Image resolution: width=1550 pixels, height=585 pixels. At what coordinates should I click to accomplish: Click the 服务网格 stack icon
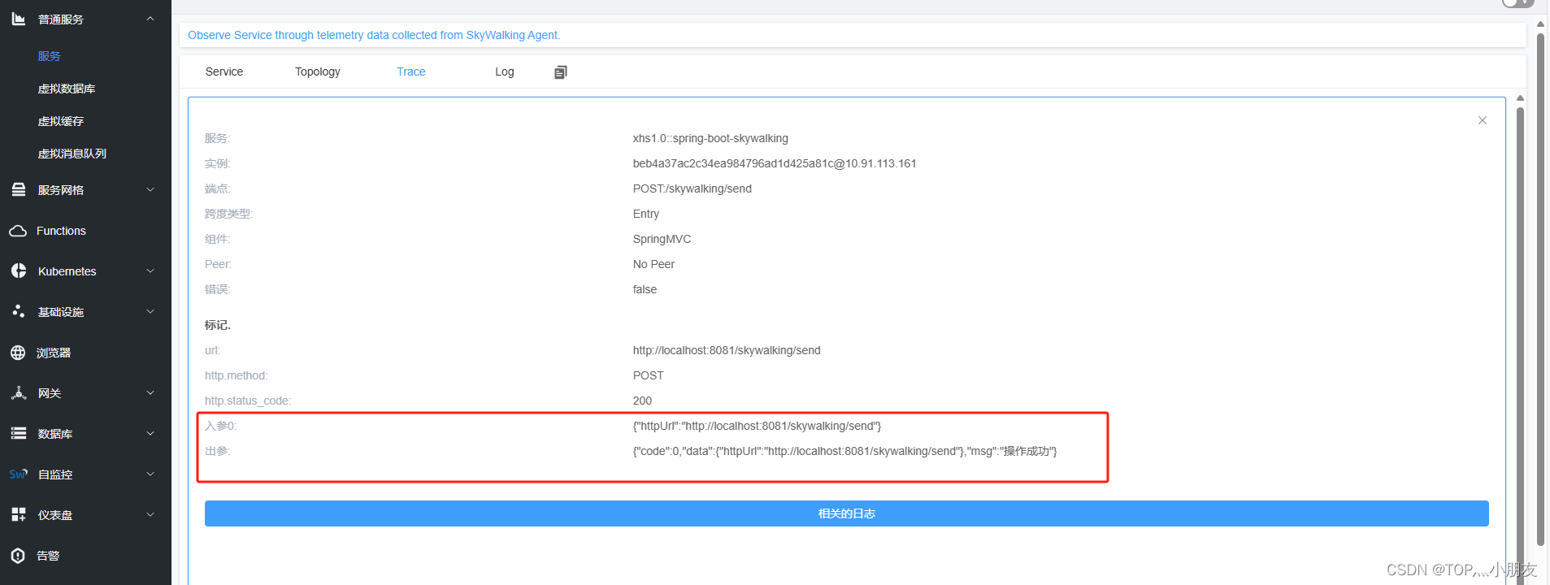(x=18, y=189)
